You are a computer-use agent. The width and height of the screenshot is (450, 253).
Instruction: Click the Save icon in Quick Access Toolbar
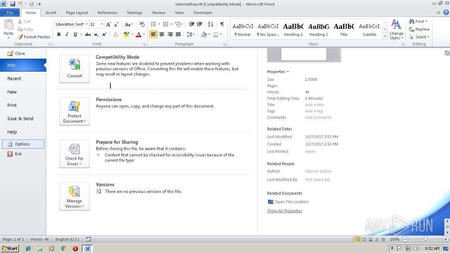(x=13, y=4)
